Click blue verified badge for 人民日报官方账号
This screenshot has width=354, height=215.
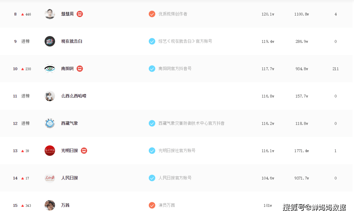coord(152,178)
